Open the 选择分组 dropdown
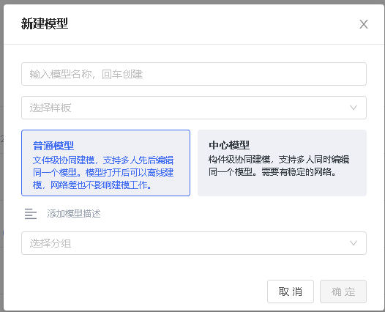The width and height of the screenshot is (385, 312). [x=194, y=243]
